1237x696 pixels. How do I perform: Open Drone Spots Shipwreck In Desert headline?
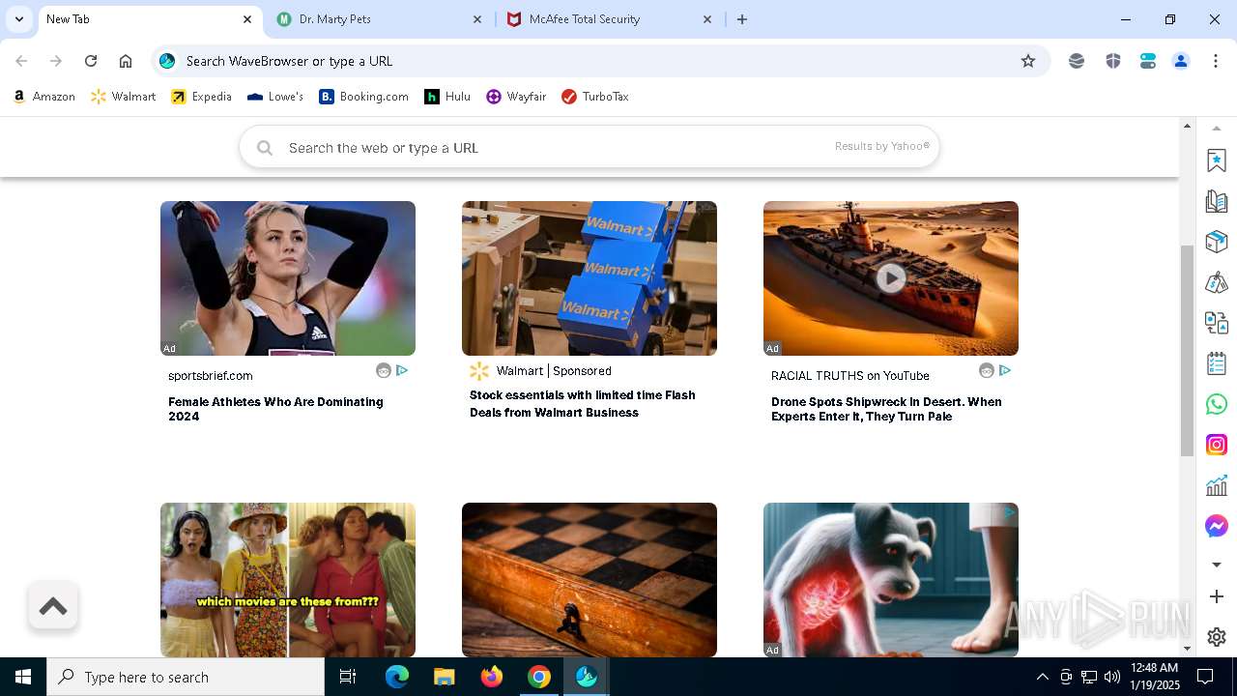(x=886, y=409)
